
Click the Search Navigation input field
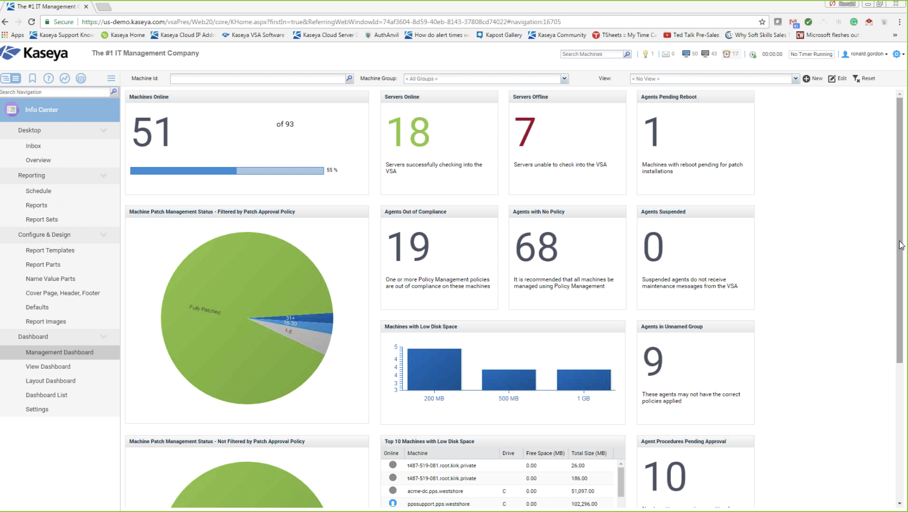coord(55,92)
